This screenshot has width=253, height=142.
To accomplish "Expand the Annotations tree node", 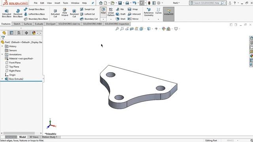I will pyautogui.click(x=2, y=54).
